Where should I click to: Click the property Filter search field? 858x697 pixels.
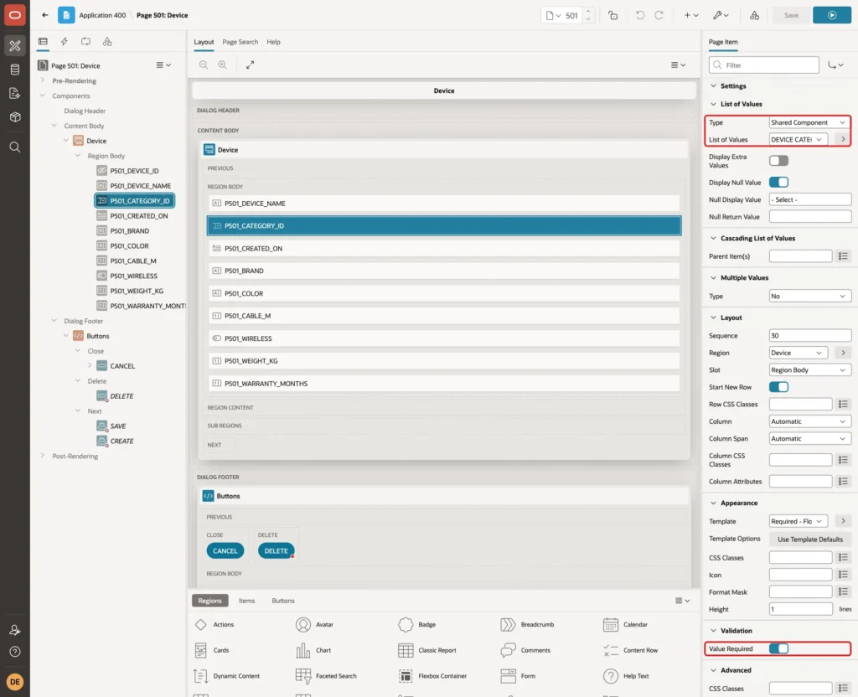pyautogui.click(x=764, y=65)
